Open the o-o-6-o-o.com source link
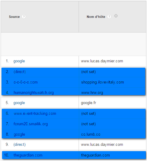 pos(26,82)
